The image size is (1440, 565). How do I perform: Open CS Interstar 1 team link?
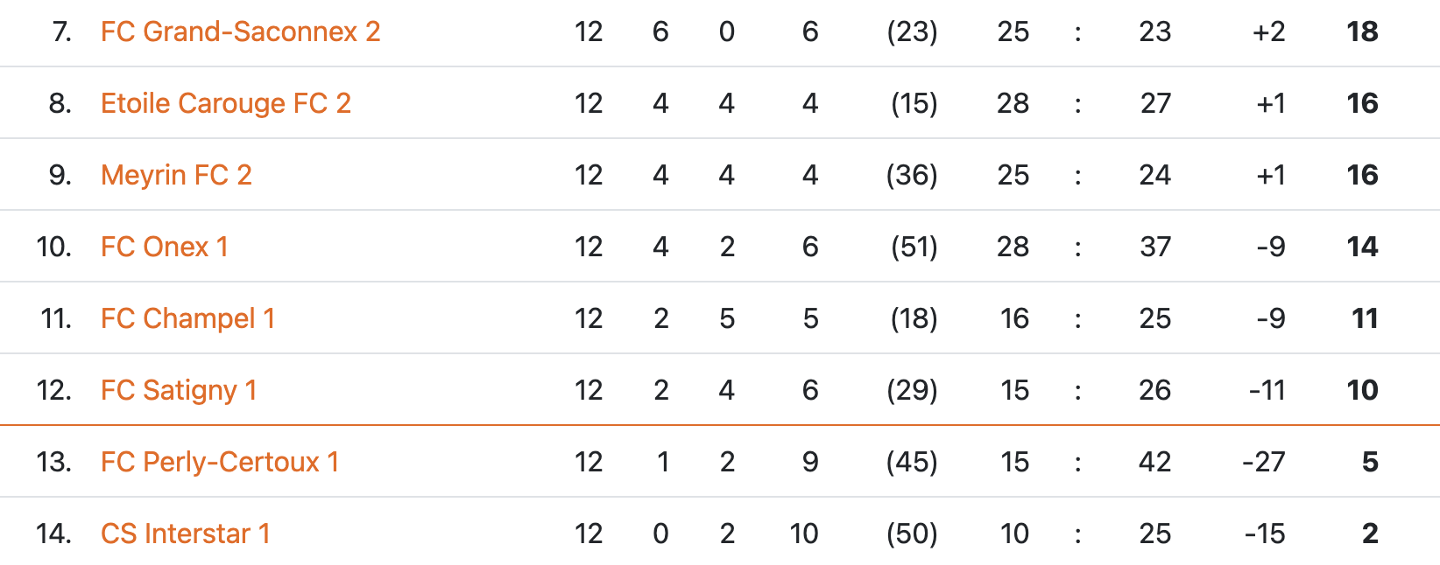[185, 534]
